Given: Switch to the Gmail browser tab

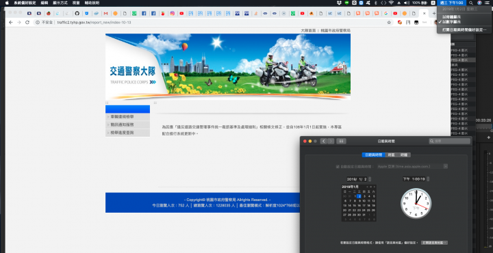Looking at the screenshot, I should 105,14.
